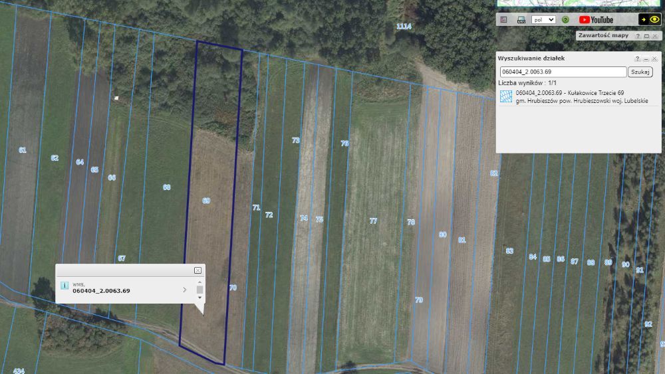Click parcel label 61 on the map

(x=23, y=150)
